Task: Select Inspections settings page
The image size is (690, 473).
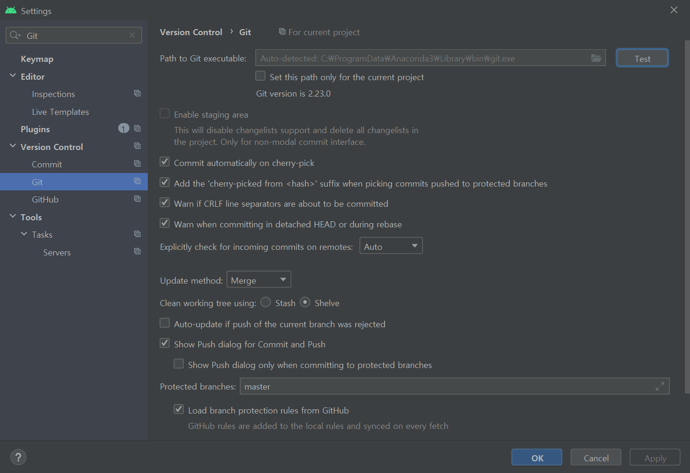Action: tap(53, 94)
